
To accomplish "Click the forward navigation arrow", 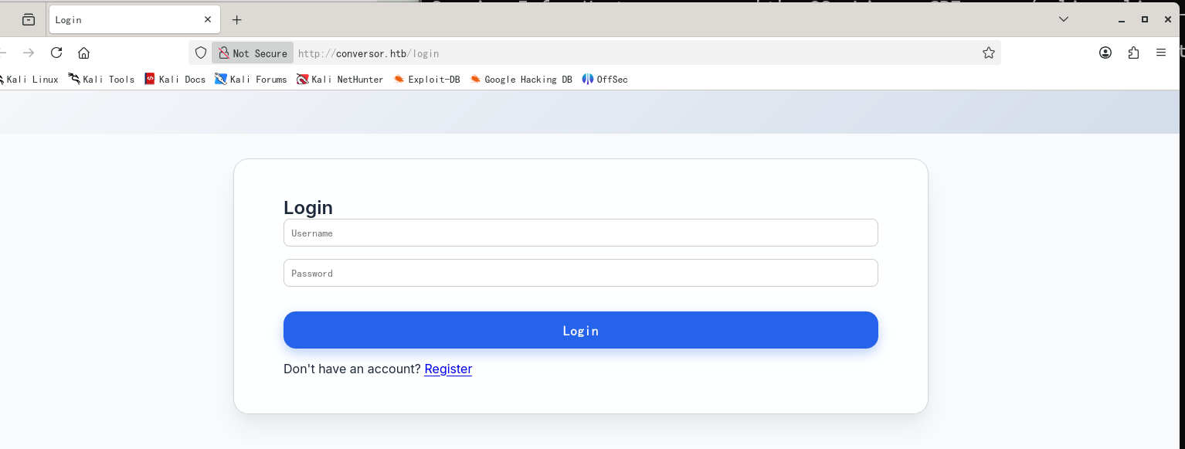I will [29, 53].
